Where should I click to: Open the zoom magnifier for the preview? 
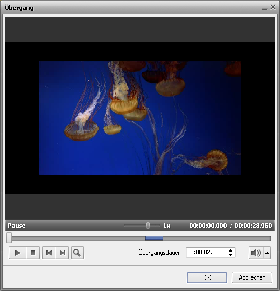tap(77, 253)
